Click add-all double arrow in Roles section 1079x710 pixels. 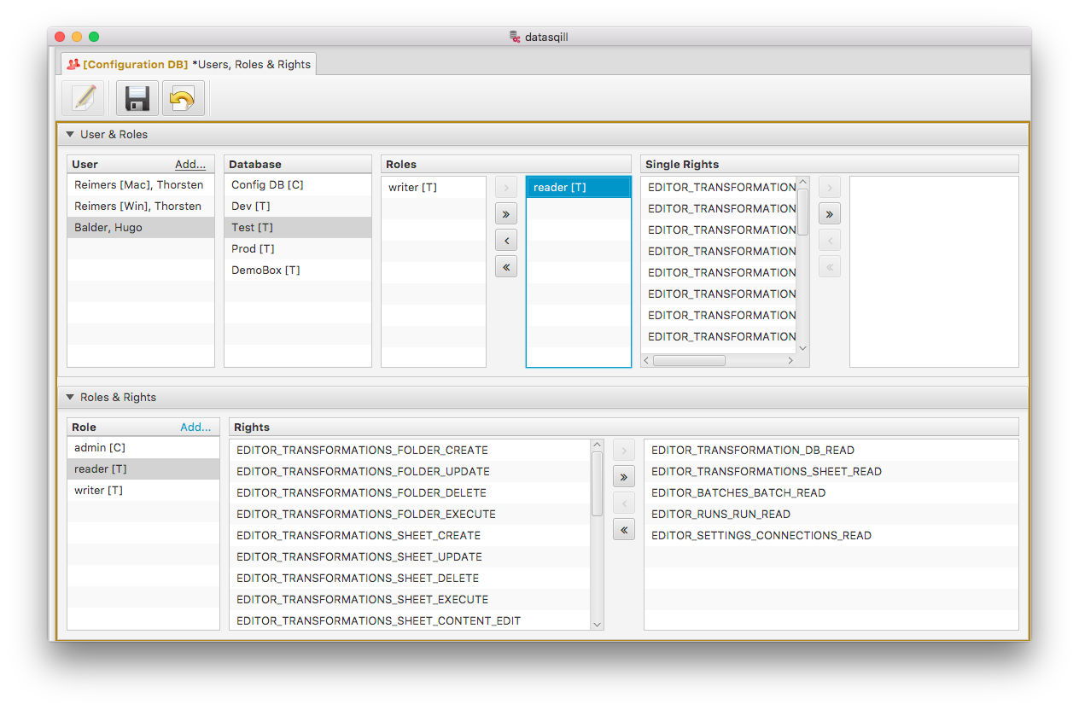[506, 214]
